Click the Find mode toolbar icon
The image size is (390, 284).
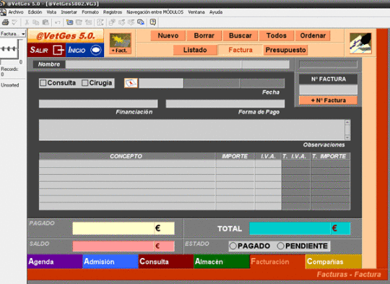click(x=100, y=22)
